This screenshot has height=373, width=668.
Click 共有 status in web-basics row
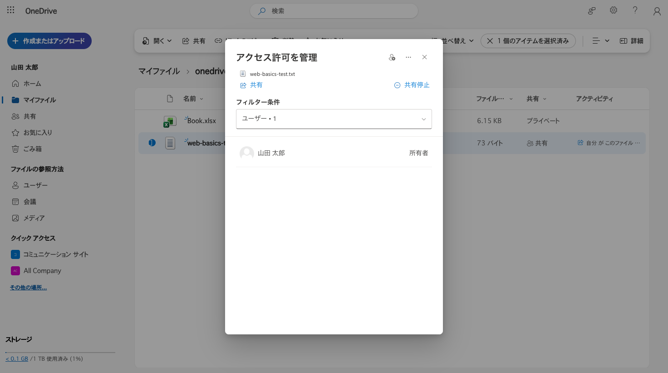537,143
